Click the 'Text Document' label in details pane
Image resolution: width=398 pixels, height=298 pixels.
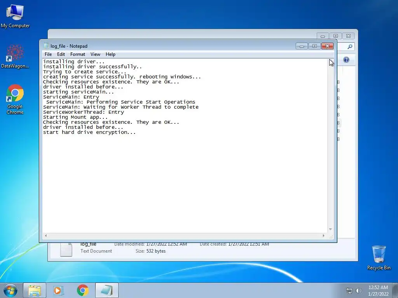coord(96,251)
